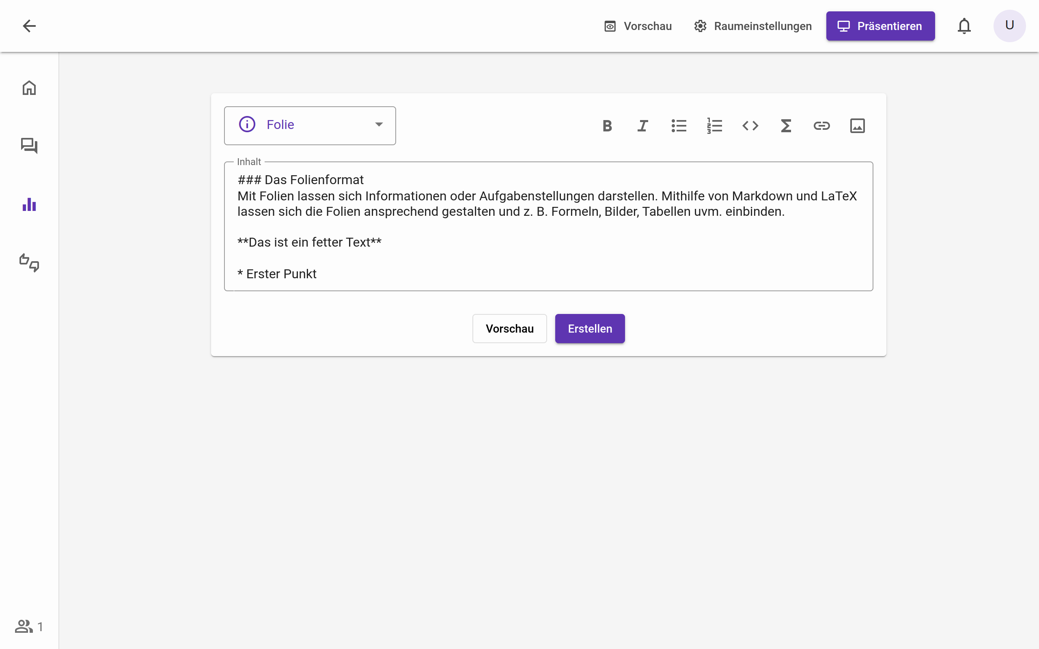The image size is (1039, 649).
Task: Click the line '**Das ist ein fetter Text**'
Action: [x=310, y=243]
